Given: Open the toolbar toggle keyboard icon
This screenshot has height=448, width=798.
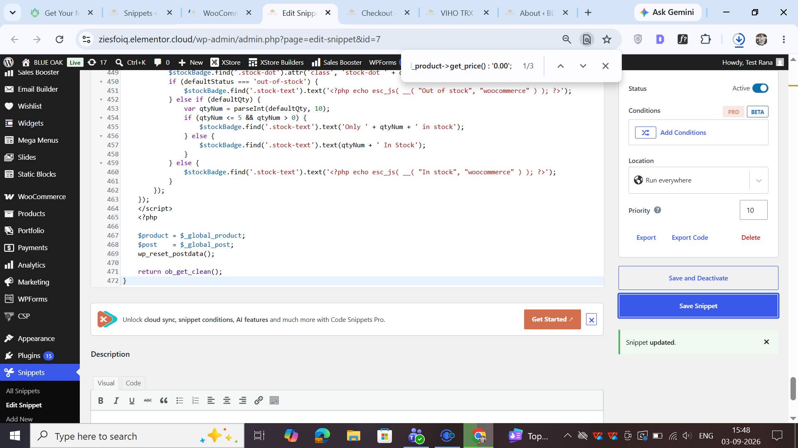Looking at the screenshot, I should coord(274,400).
